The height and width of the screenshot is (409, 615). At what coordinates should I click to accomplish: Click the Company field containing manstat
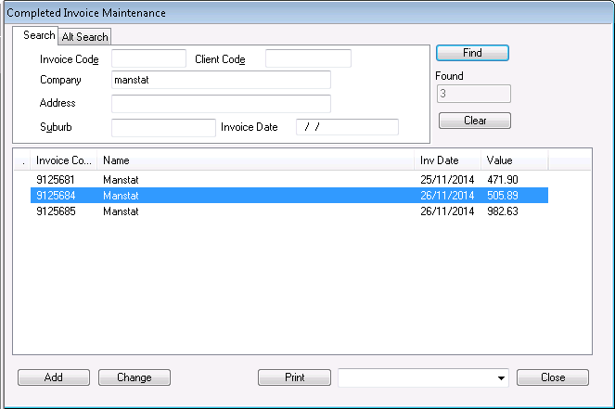(221, 81)
